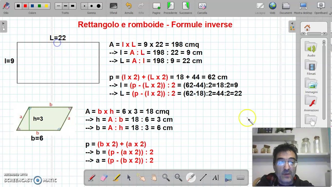The height and width of the screenshot is (187, 332).
Task: Select the Line drawing tool
Action: point(203,178)
